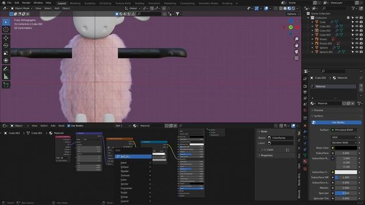
Task: Click the red X axis gizmo ball
Action: 298,27
